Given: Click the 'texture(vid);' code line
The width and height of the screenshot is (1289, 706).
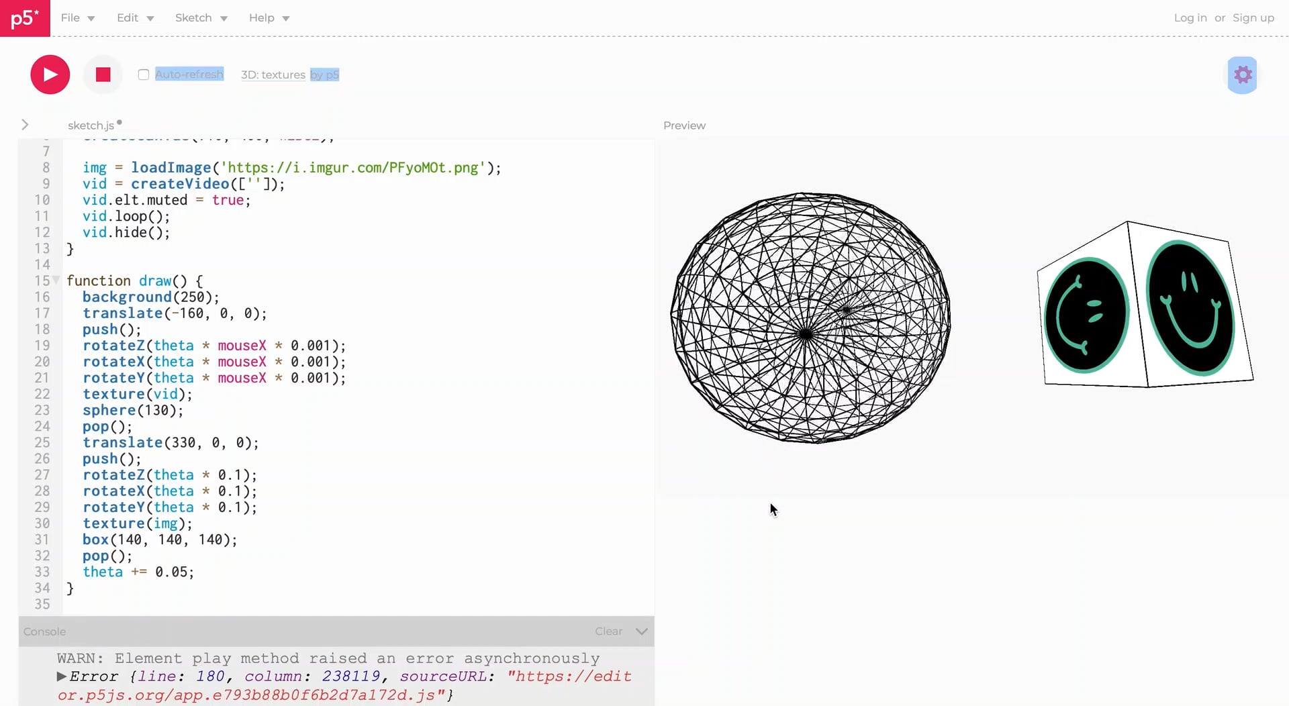Looking at the screenshot, I should 138,394.
